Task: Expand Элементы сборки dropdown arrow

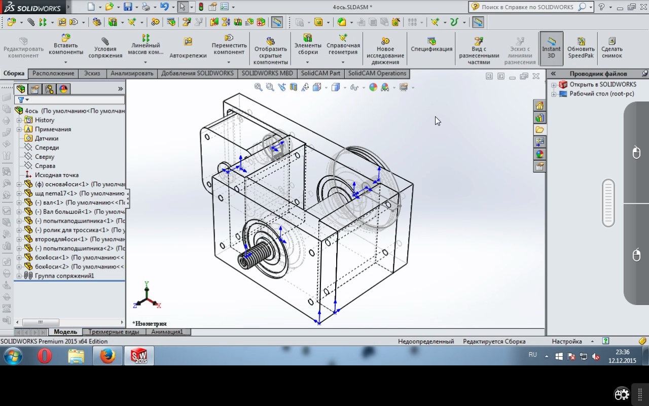Action: point(308,62)
